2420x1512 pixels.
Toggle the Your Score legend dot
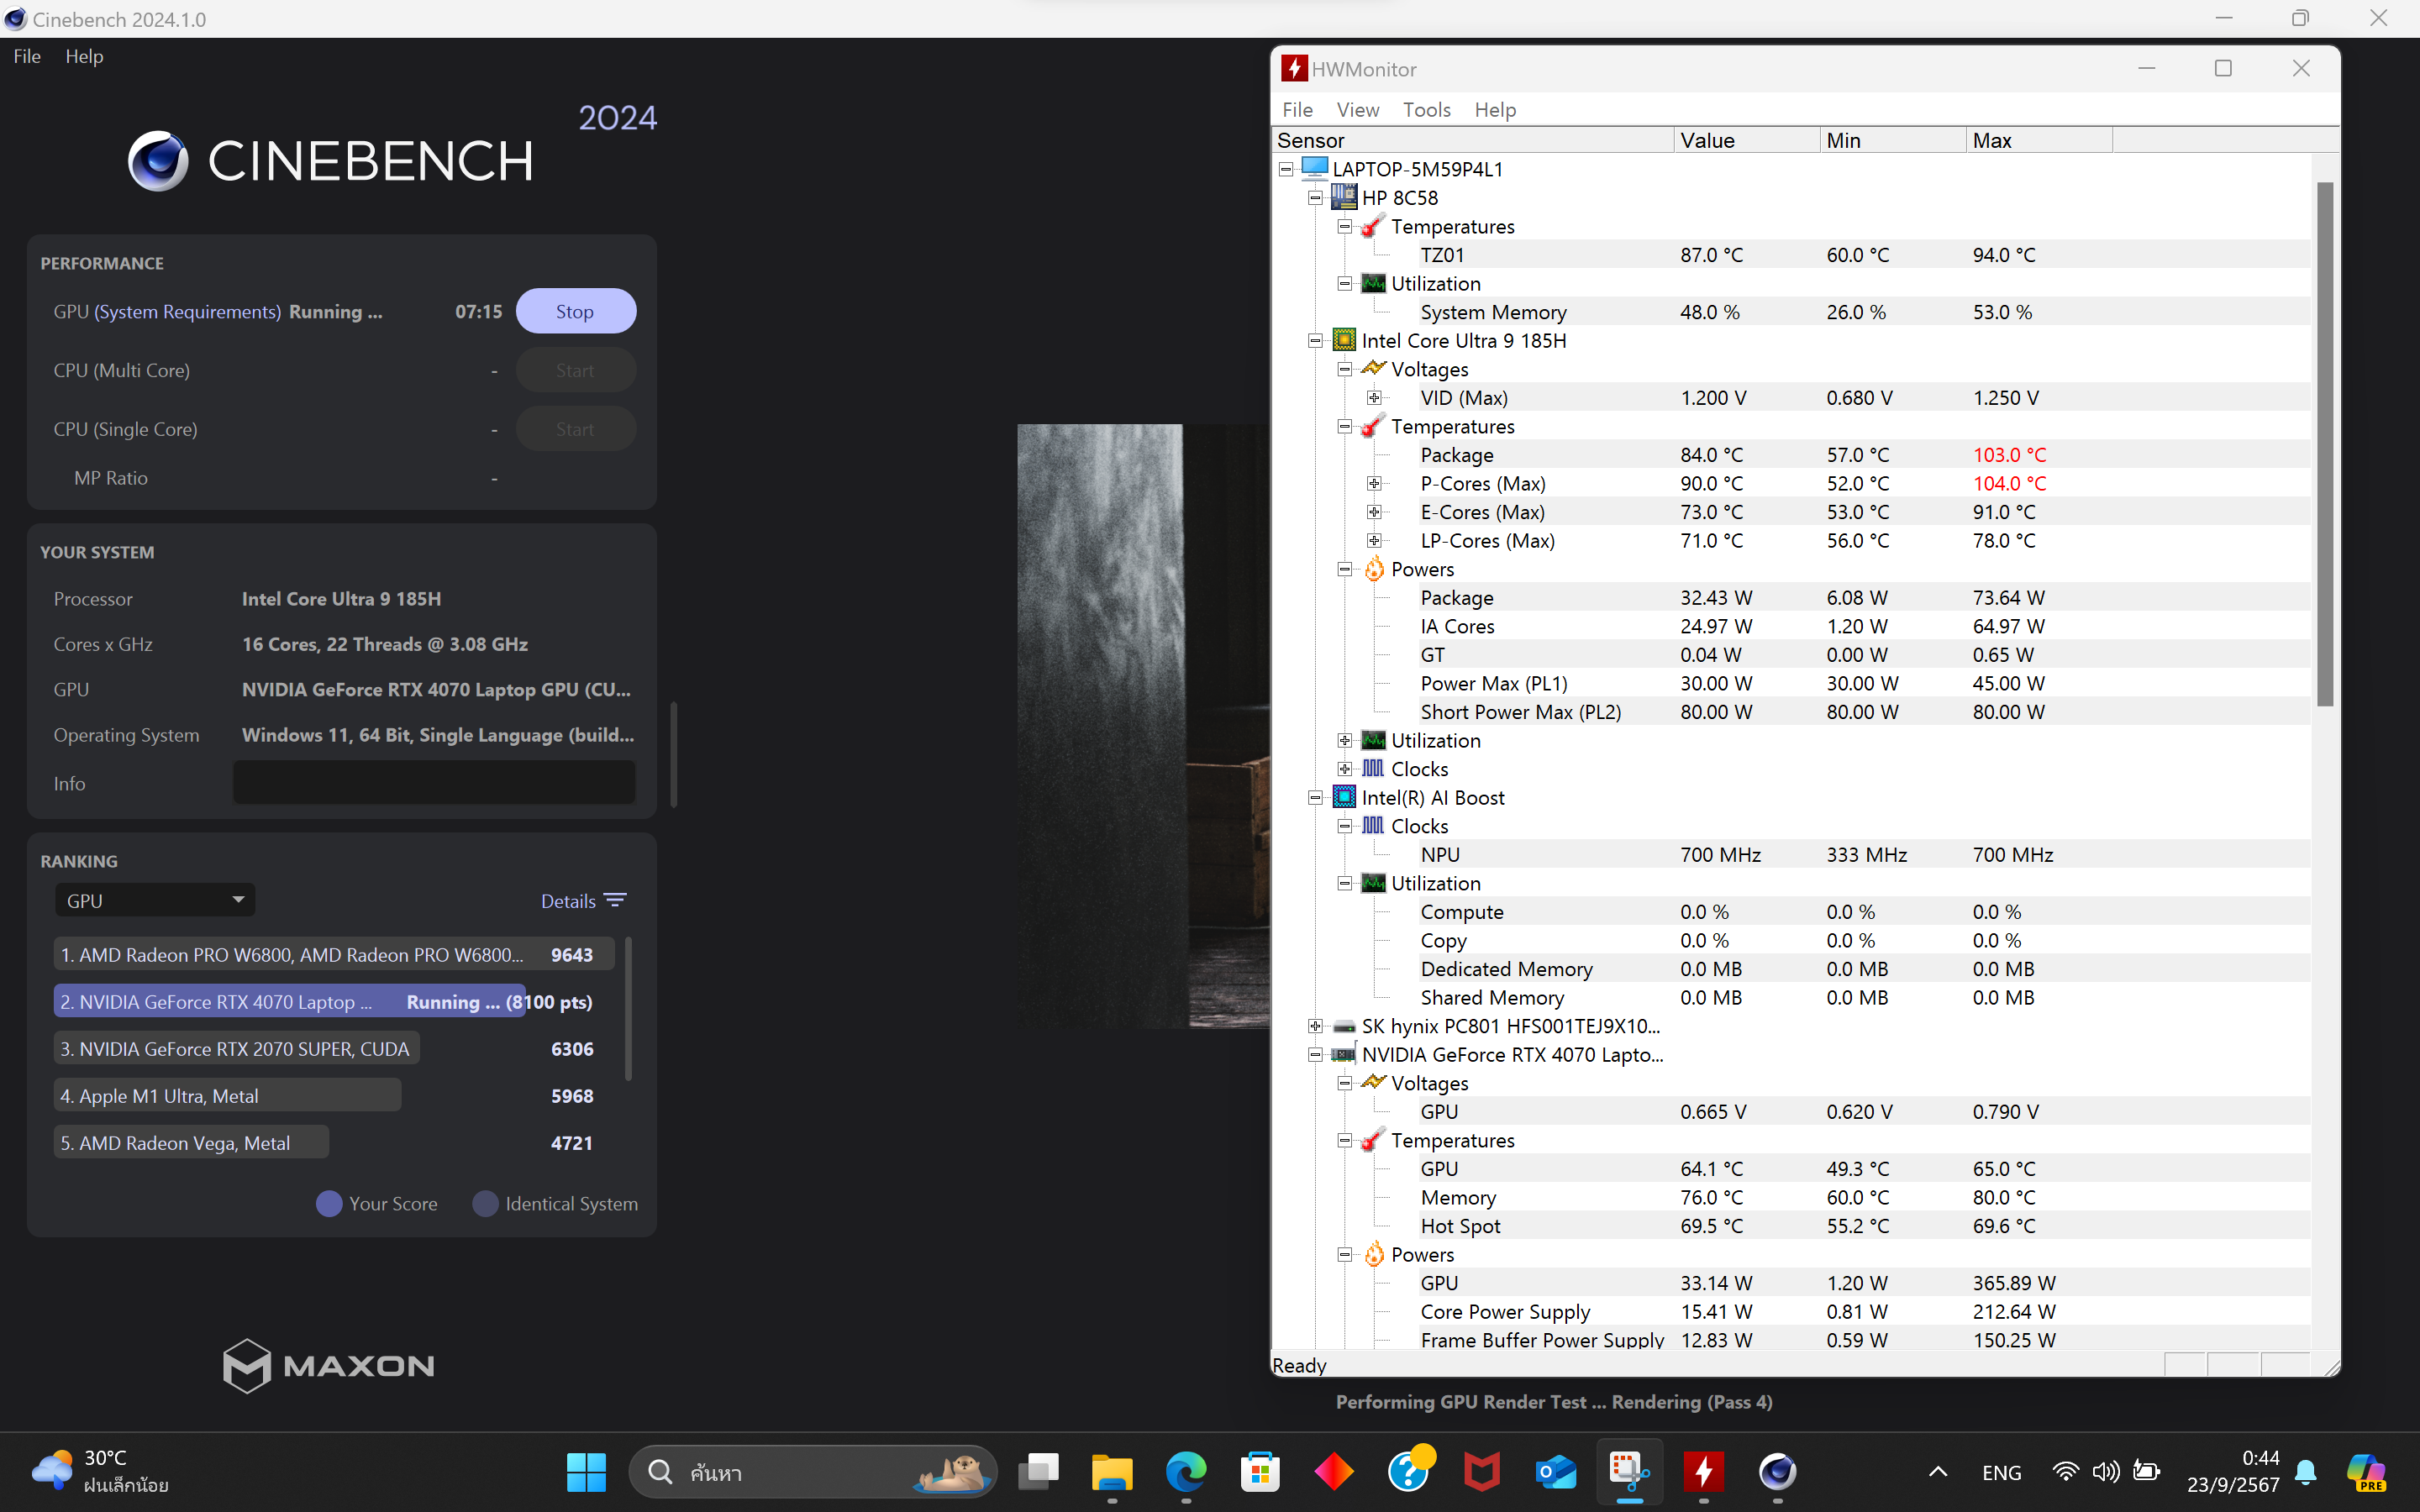point(329,1204)
